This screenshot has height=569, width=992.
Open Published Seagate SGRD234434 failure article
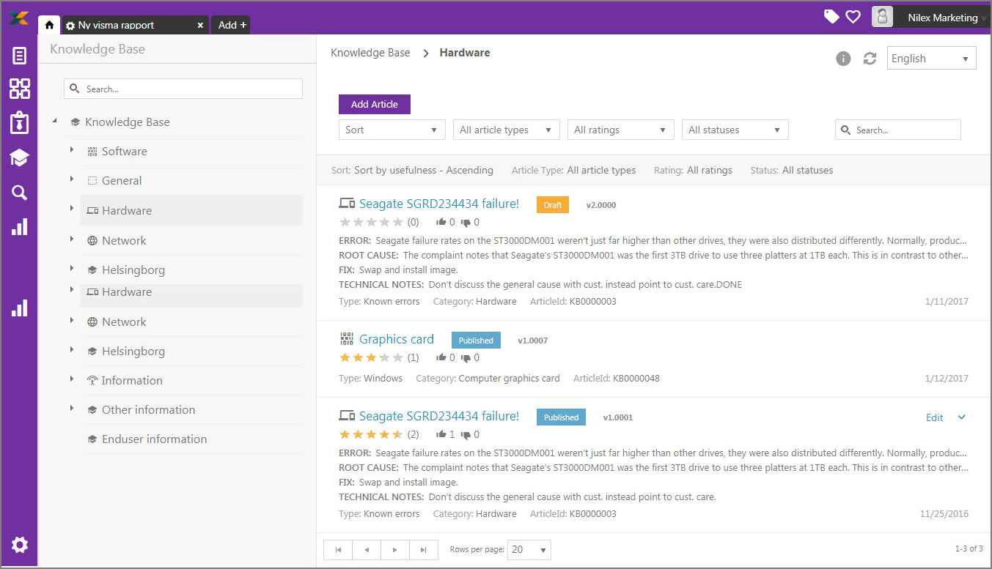(x=439, y=417)
